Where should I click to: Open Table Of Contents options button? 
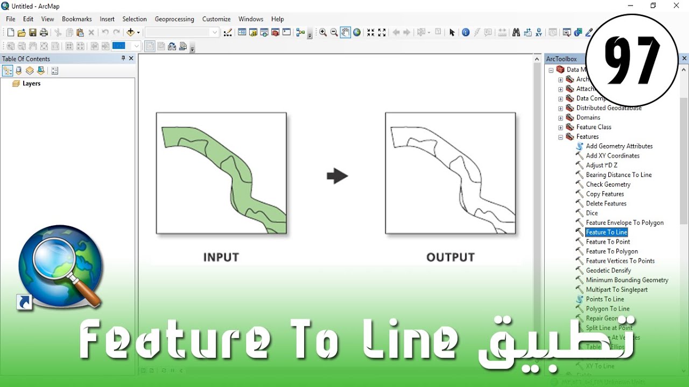pyautogui.click(x=54, y=70)
